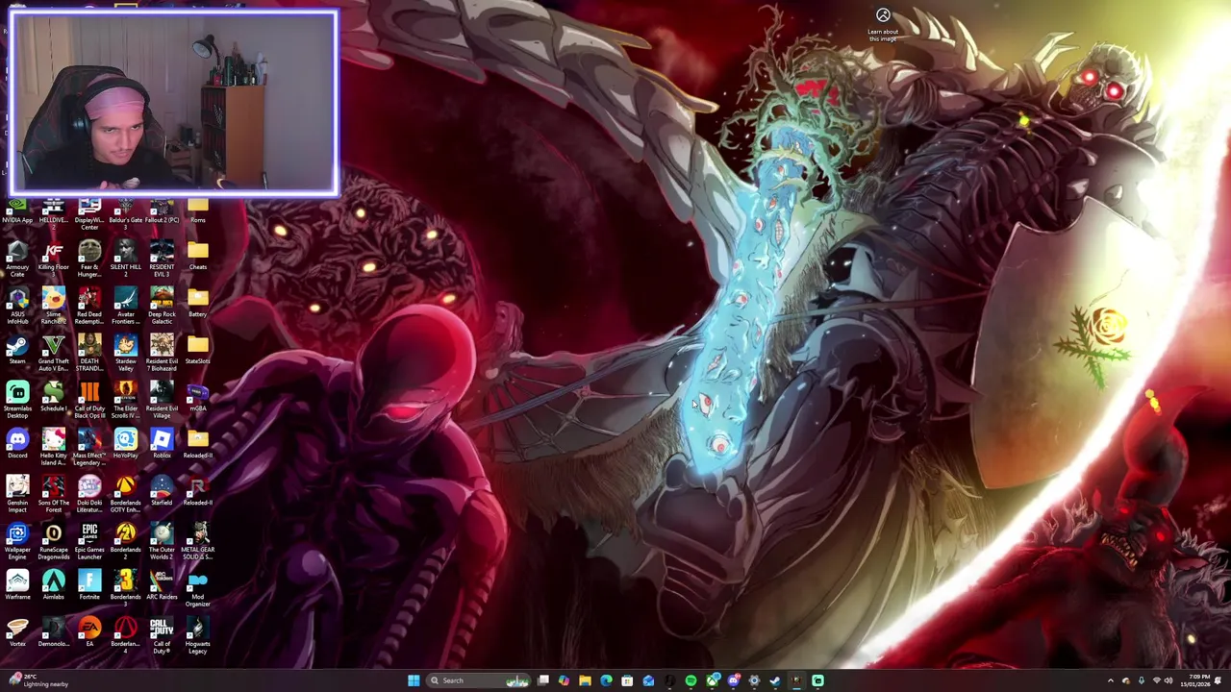Open the Roms folder
Viewport: 1231px width, 692px height.
(197, 211)
